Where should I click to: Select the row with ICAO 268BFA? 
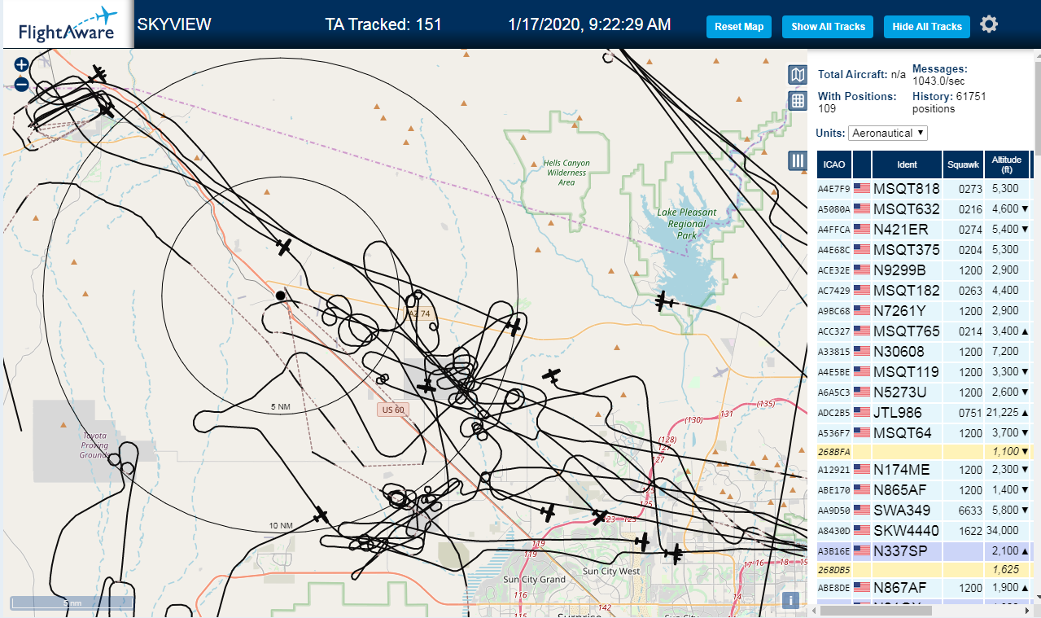click(x=924, y=451)
